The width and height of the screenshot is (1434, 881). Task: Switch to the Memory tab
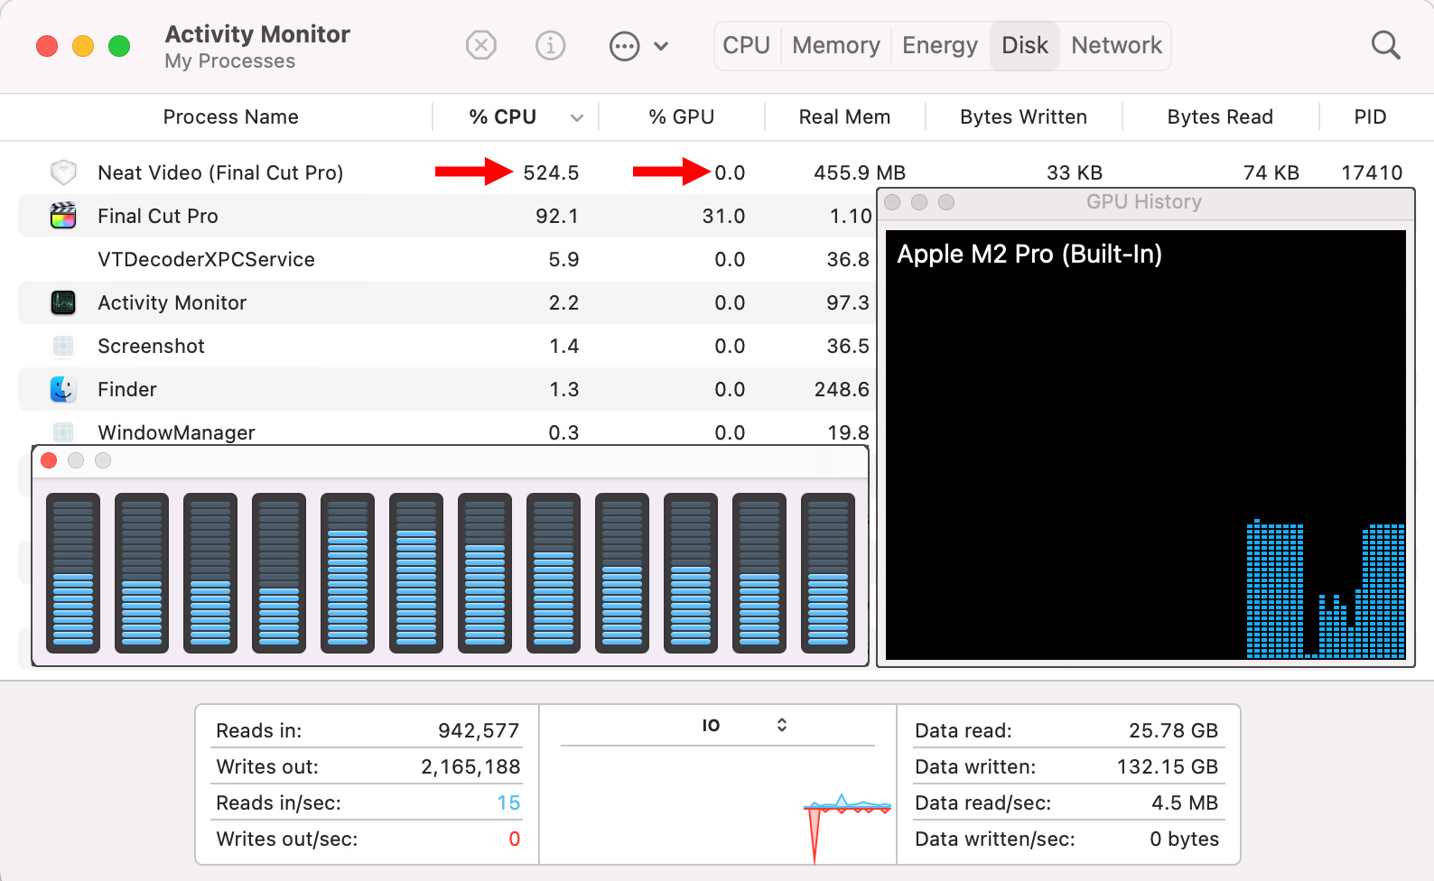(x=835, y=45)
